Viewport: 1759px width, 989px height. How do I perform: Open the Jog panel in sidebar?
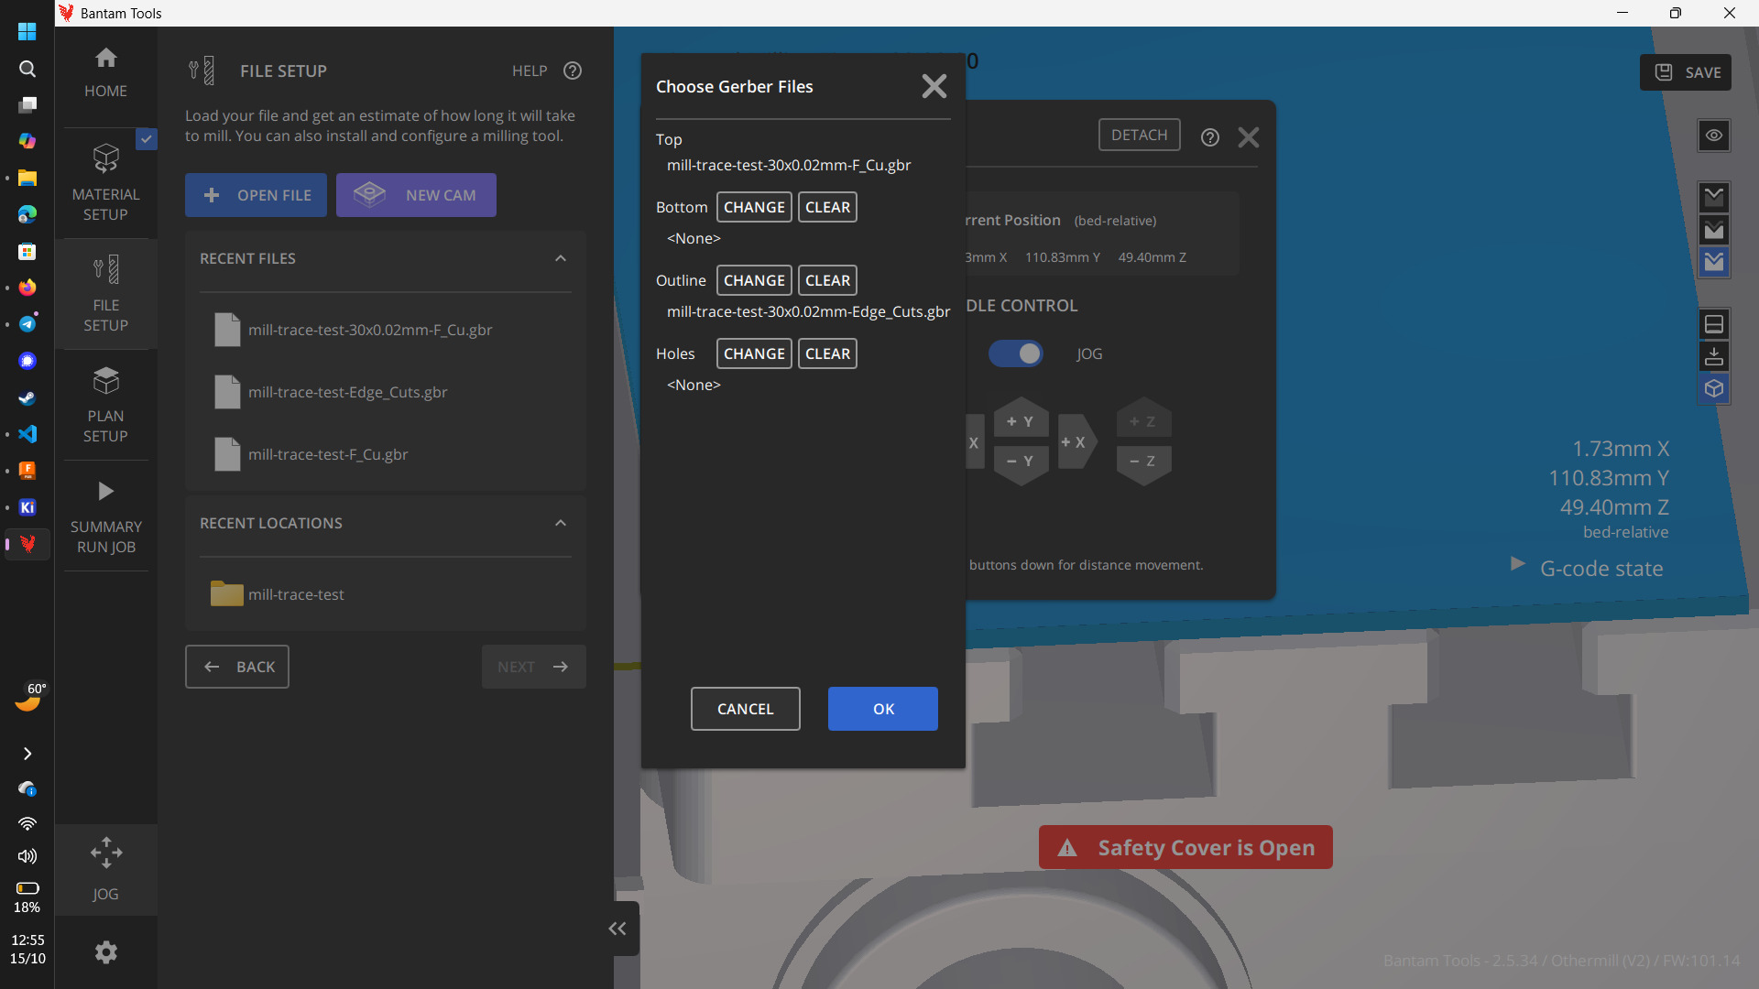105,869
